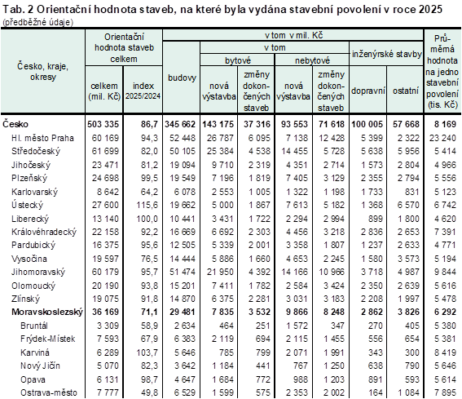Click Česko total value 503 335
This screenshot has height=399, width=462.
[103, 124]
